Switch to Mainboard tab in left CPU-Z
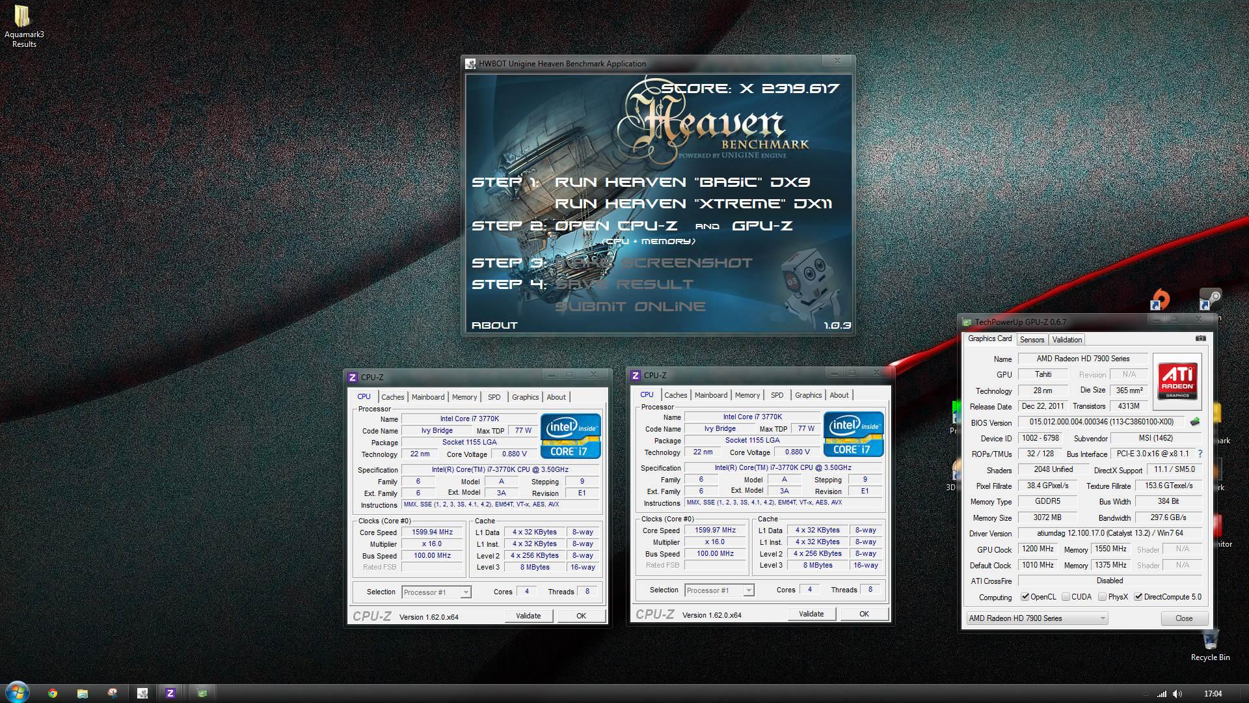The image size is (1249, 703). [428, 396]
